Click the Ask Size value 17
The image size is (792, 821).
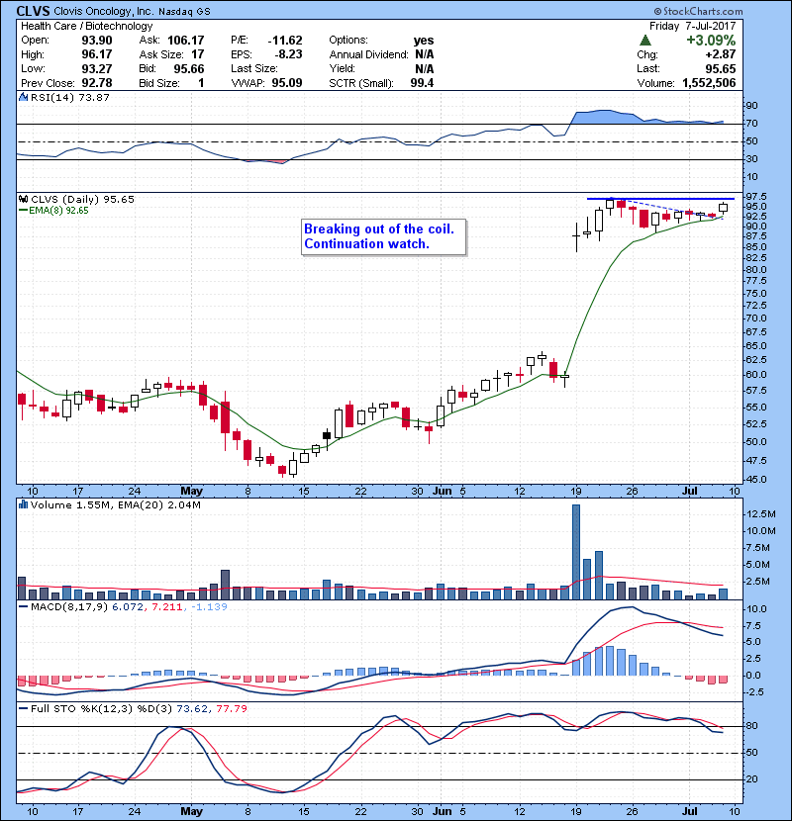198,54
